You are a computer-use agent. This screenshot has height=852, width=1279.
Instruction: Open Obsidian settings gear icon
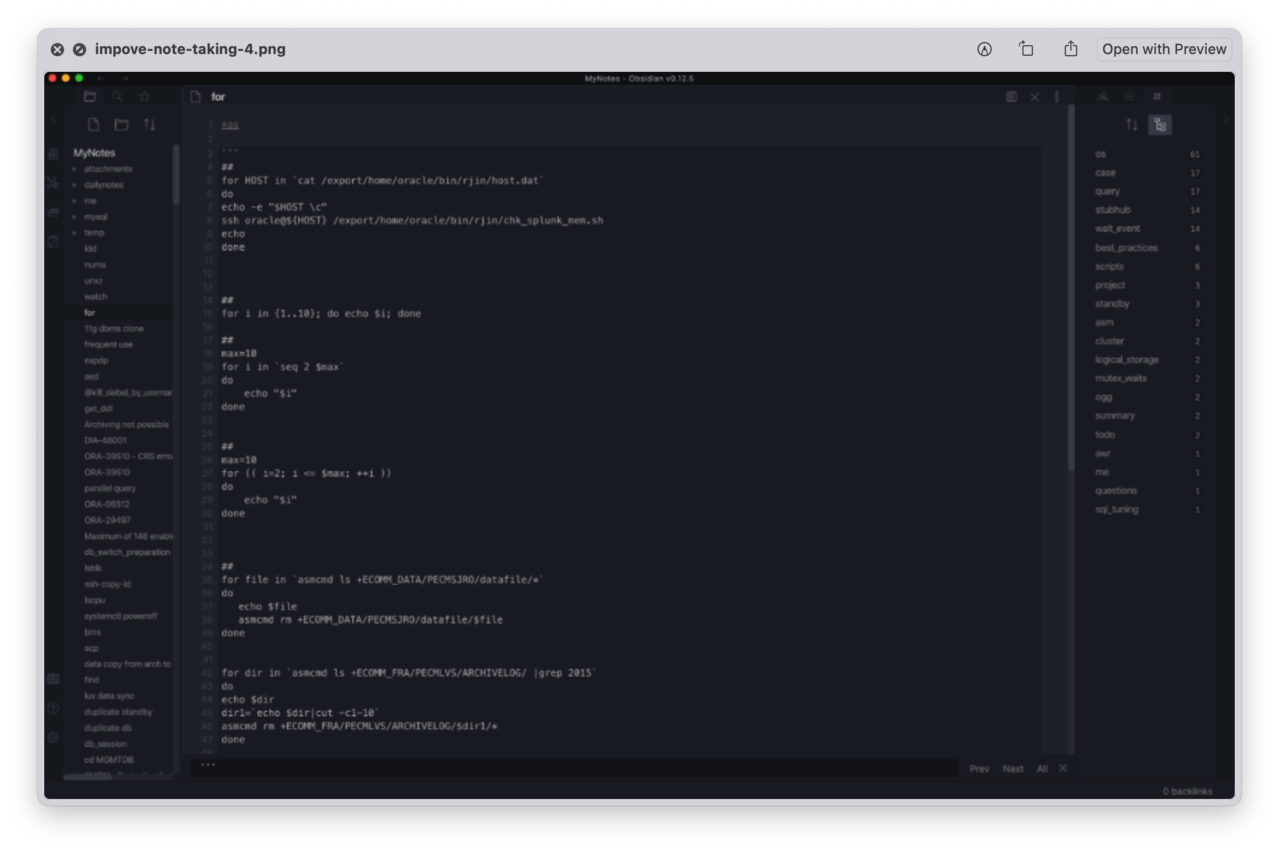tap(53, 737)
